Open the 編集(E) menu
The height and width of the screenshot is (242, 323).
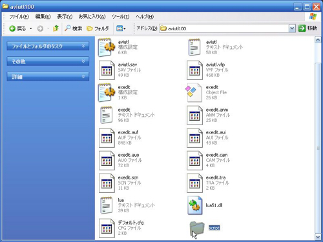tap(43, 17)
